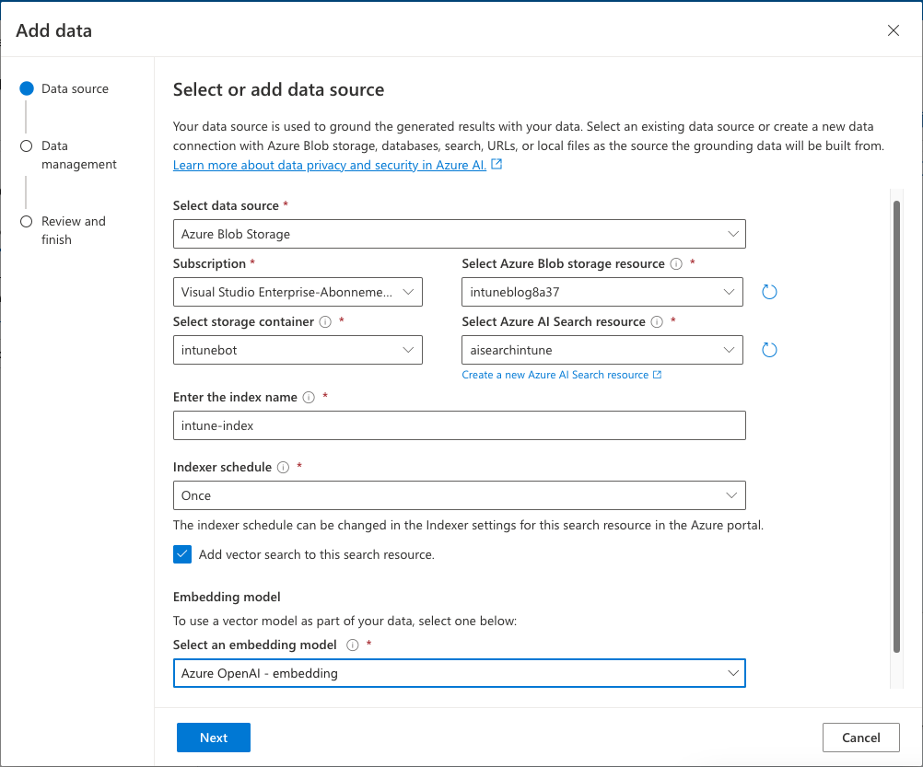The image size is (923, 767).
Task: Click the index name input field
Action: [x=459, y=425]
